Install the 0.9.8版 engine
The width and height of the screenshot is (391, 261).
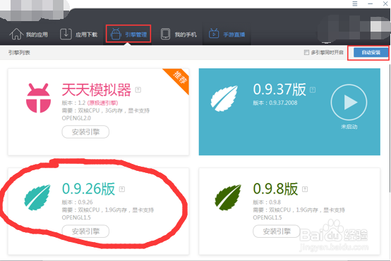coord(277,231)
